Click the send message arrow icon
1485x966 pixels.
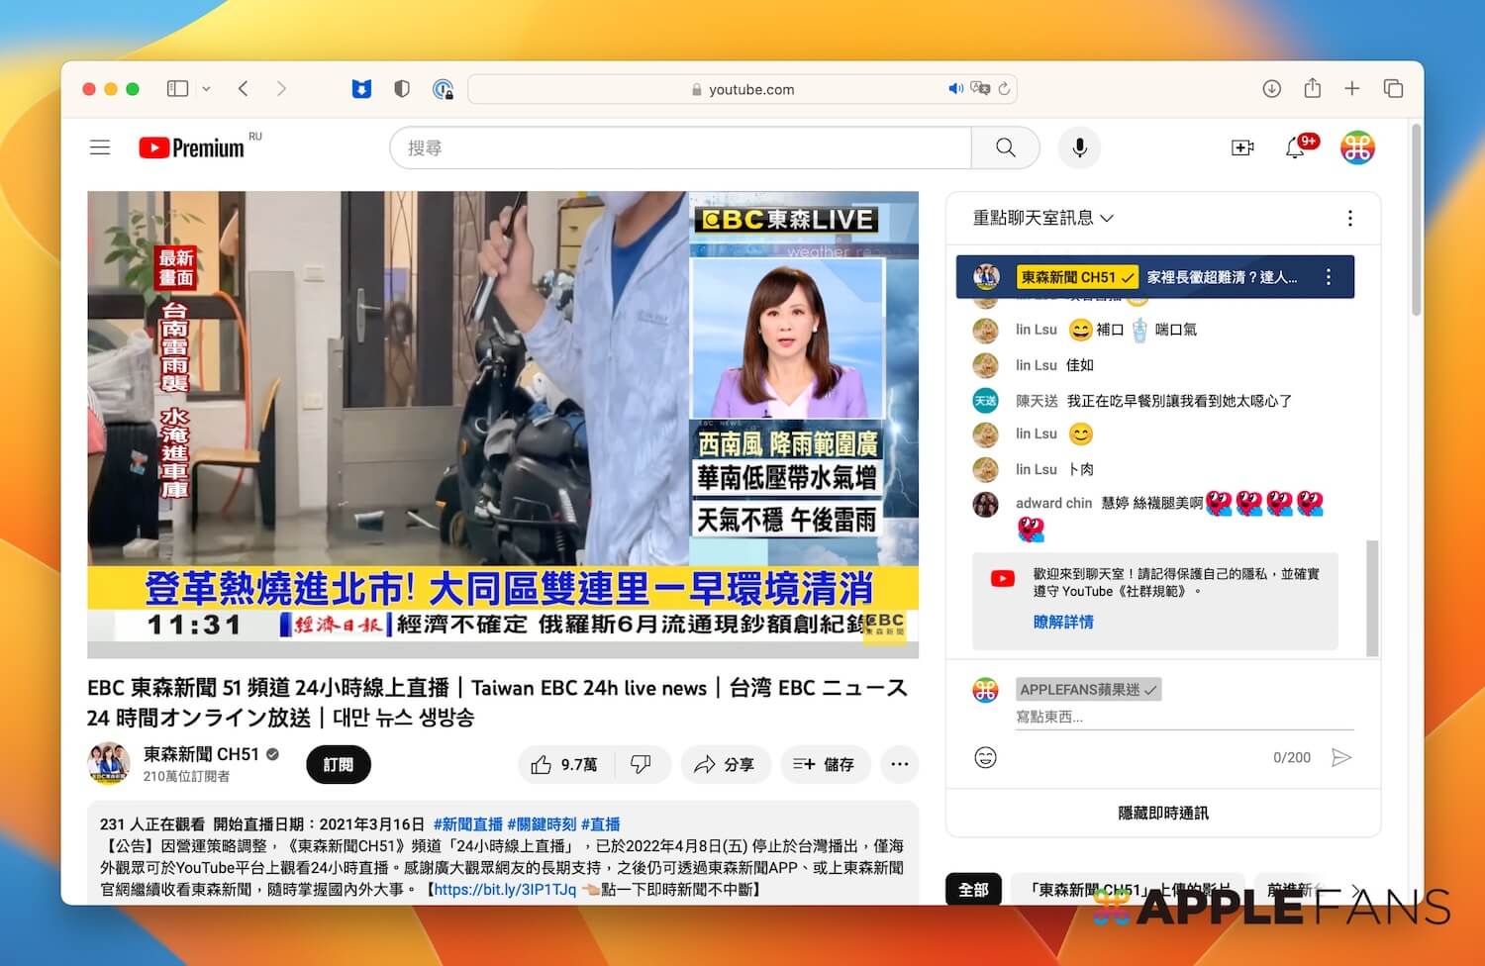pos(1341,757)
